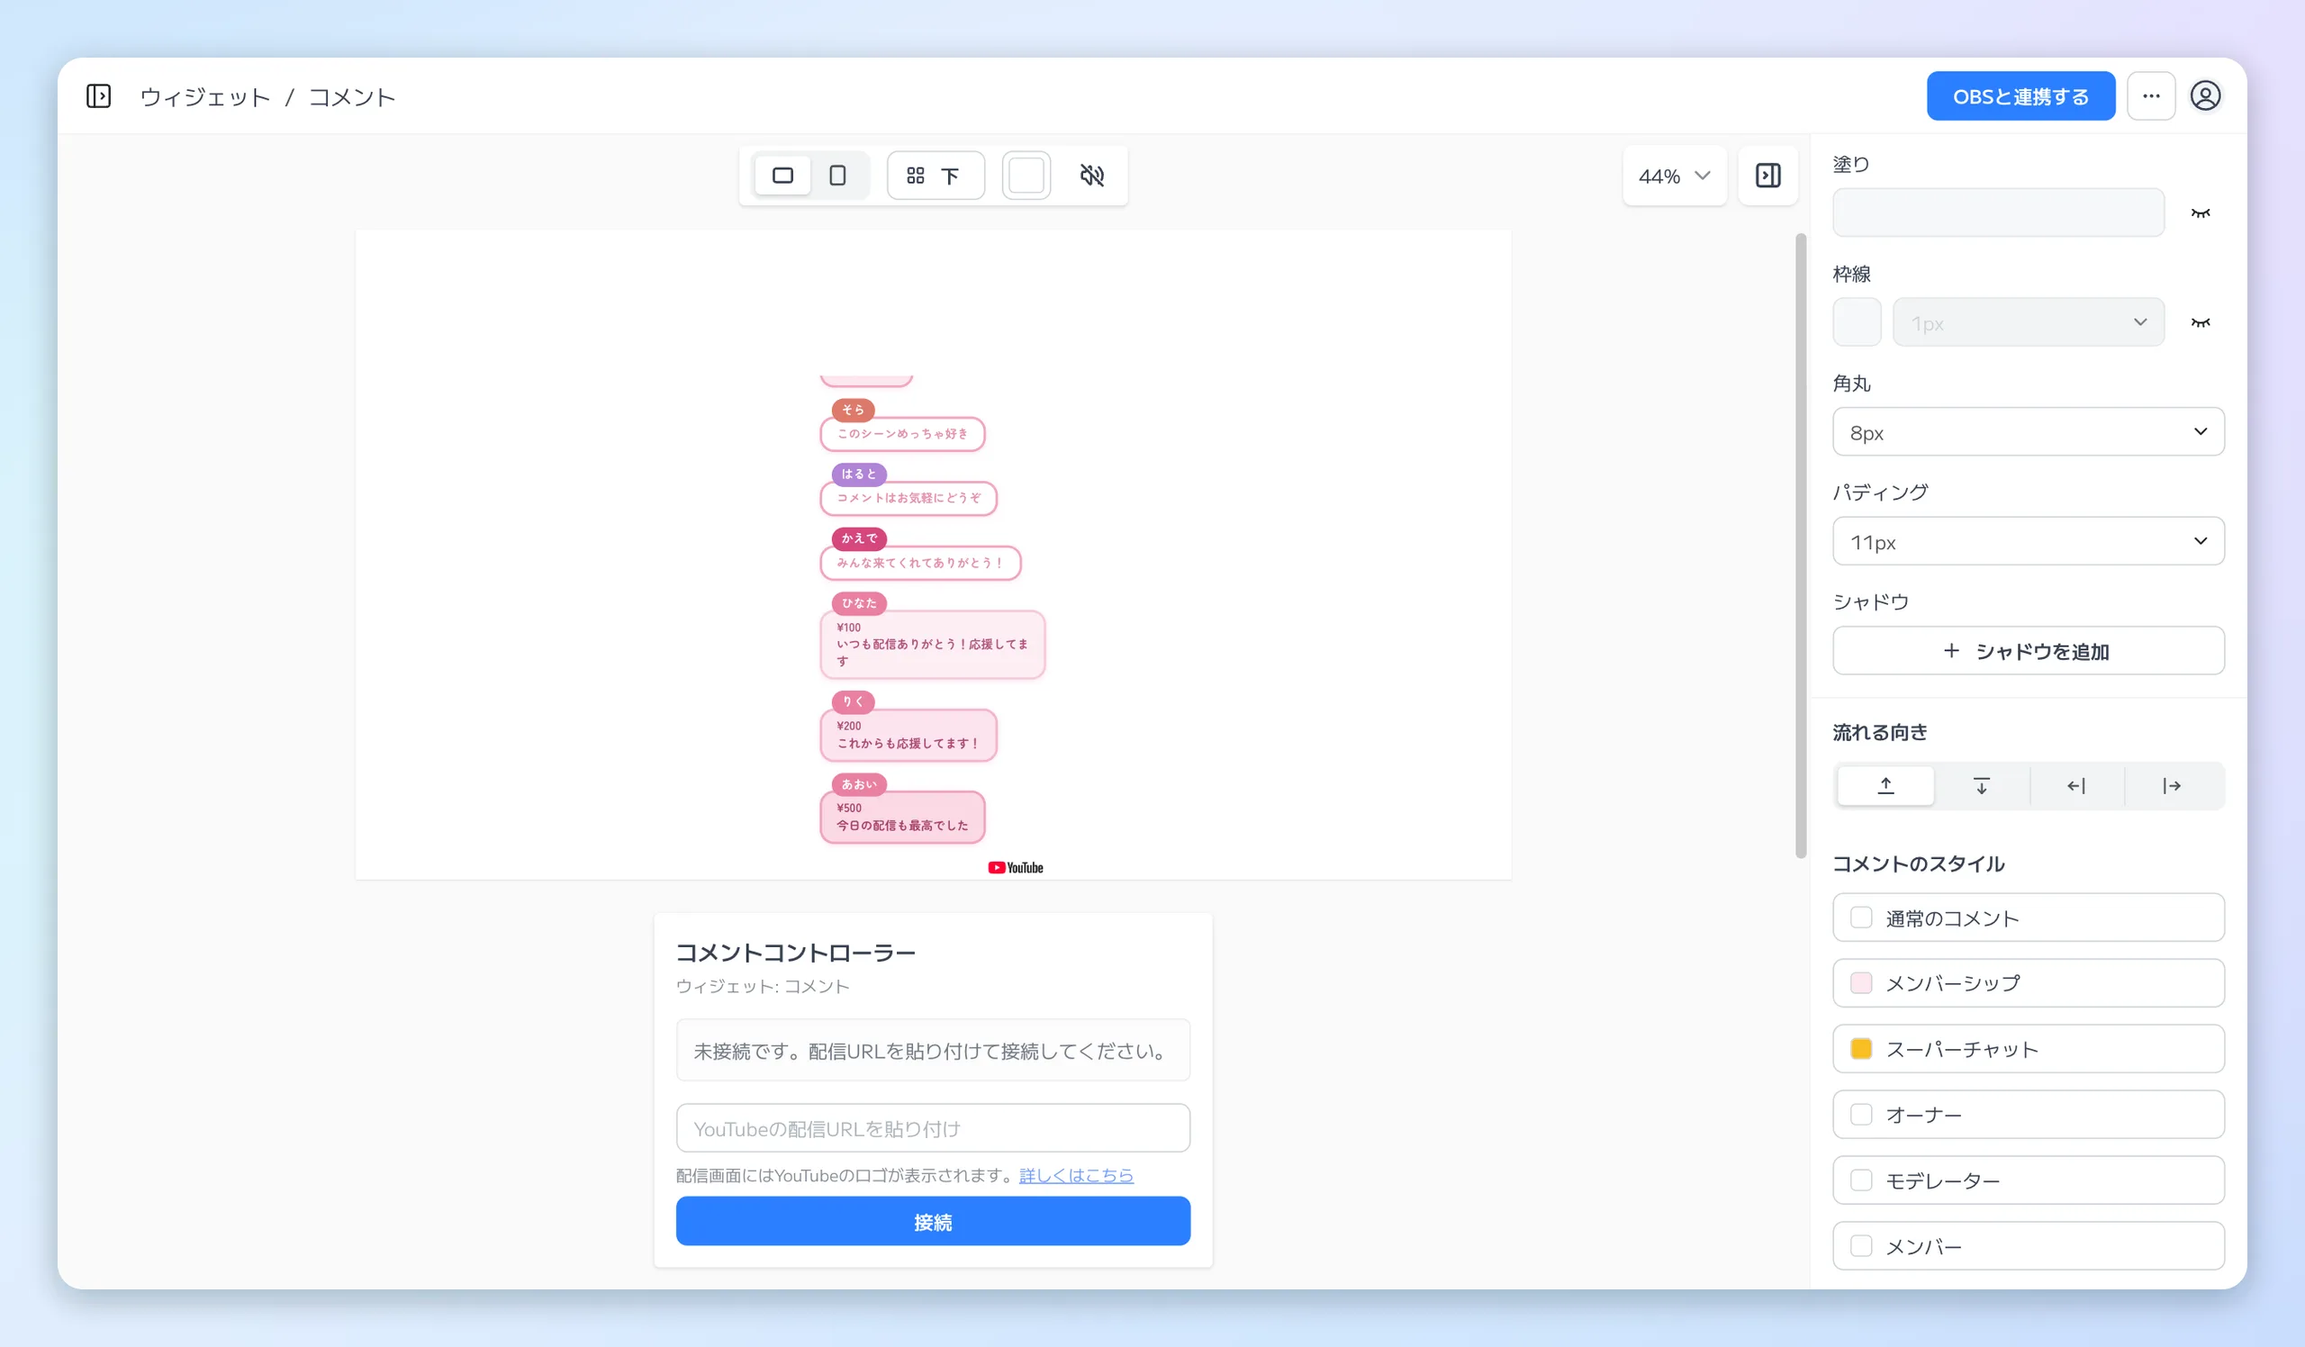Open メンバーシップ style settings
Viewport: 2305px width, 1347px height.
coord(2029,984)
